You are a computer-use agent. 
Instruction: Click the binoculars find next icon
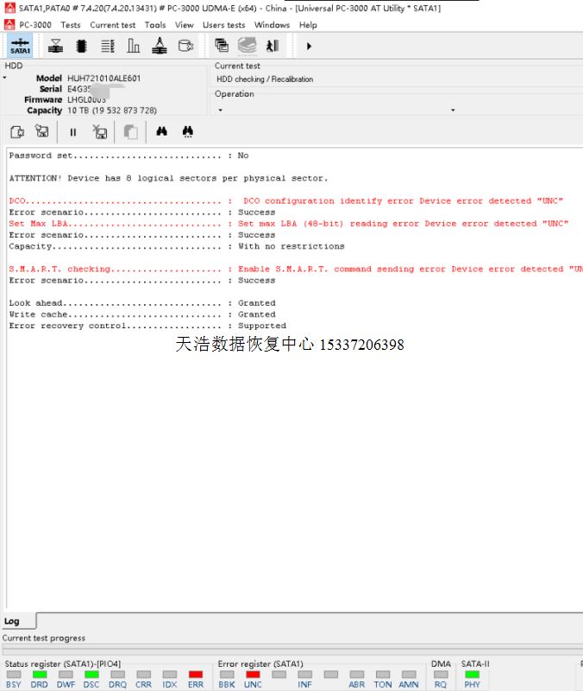pos(187,132)
